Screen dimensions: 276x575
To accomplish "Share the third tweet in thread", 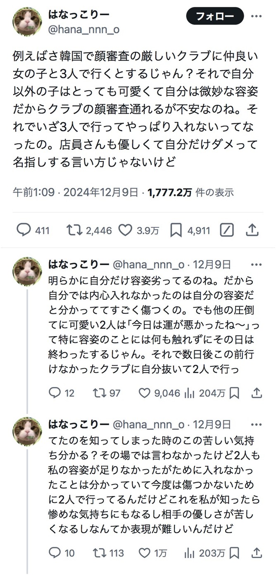I will 257,553.
